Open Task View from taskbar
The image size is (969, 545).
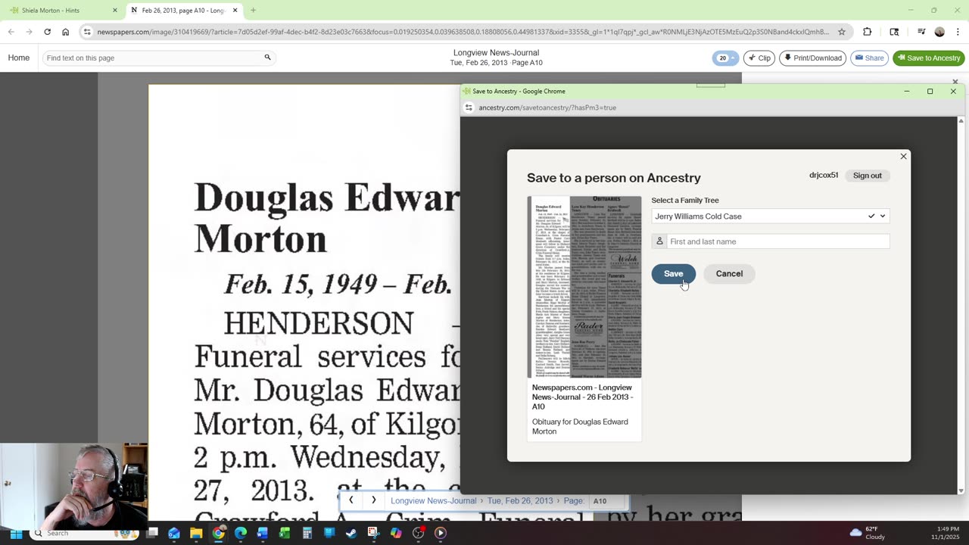click(152, 533)
